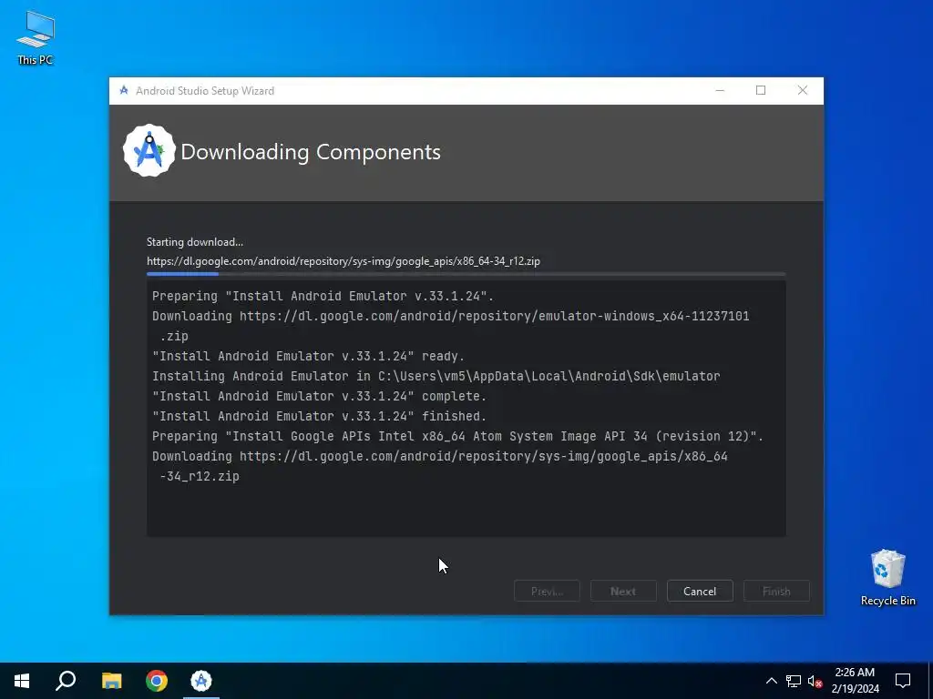Click the small Android Studio icon in the title bar
Image resolution: width=933 pixels, height=699 pixels.
coord(124,90)
